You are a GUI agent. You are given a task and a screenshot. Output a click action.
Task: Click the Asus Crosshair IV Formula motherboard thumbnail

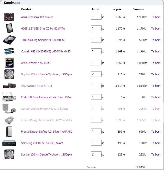(9, 17)
